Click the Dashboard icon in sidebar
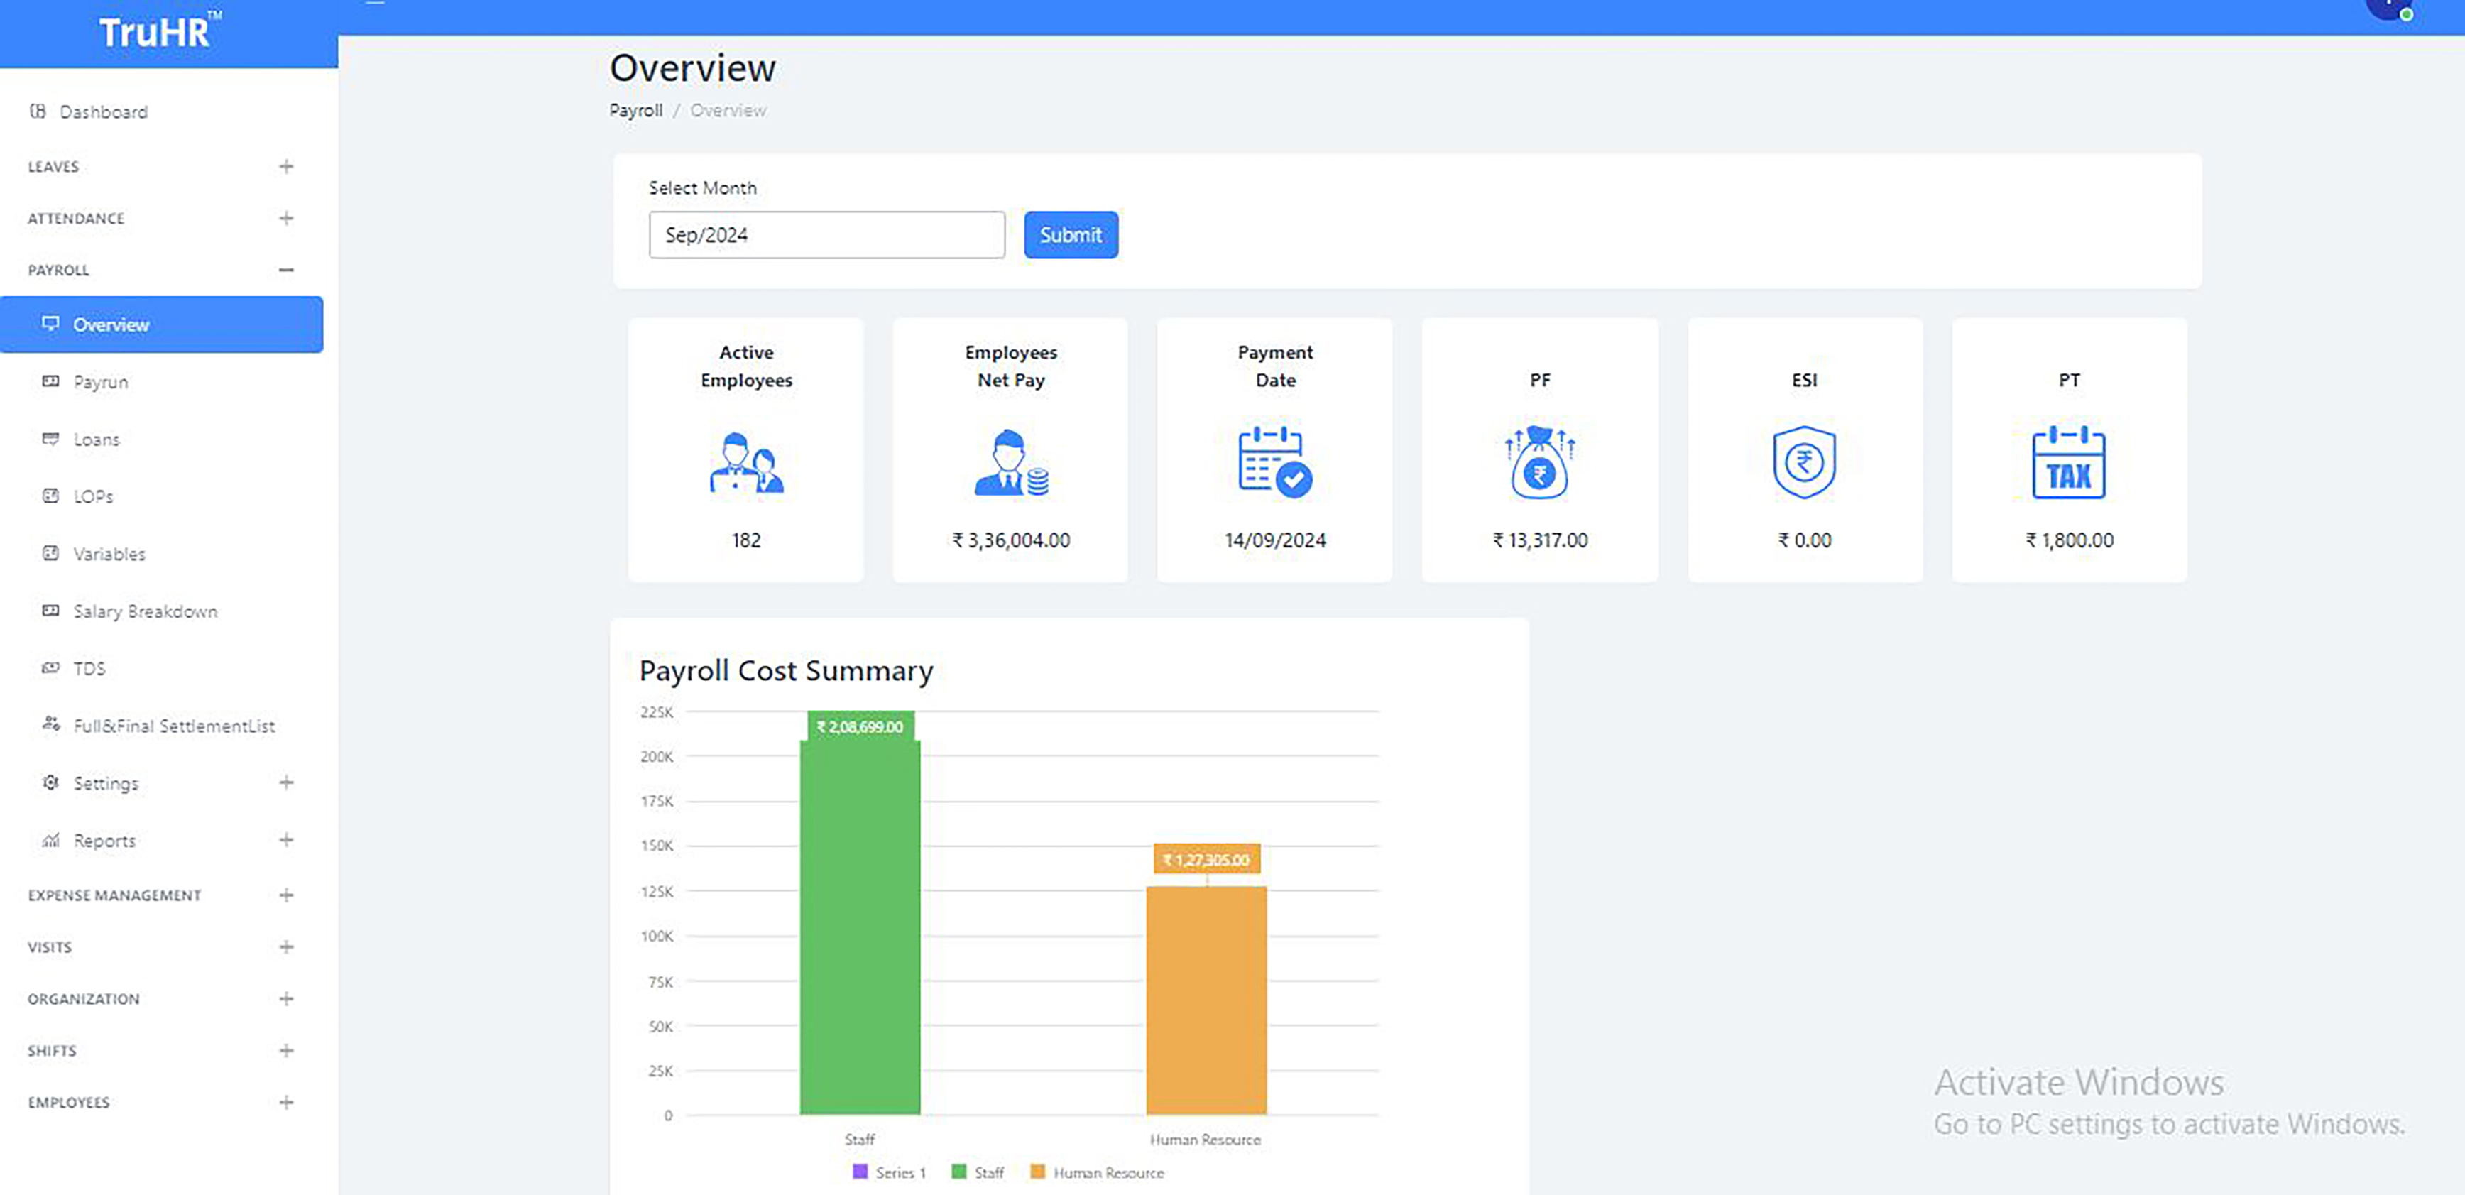 coord(38,111)
